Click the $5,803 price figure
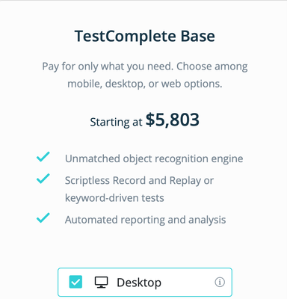 click(x=173, y=120)
